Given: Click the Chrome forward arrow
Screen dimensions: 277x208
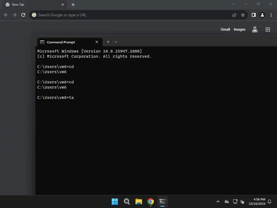Looking at the screenshot, I should (15, 15).
